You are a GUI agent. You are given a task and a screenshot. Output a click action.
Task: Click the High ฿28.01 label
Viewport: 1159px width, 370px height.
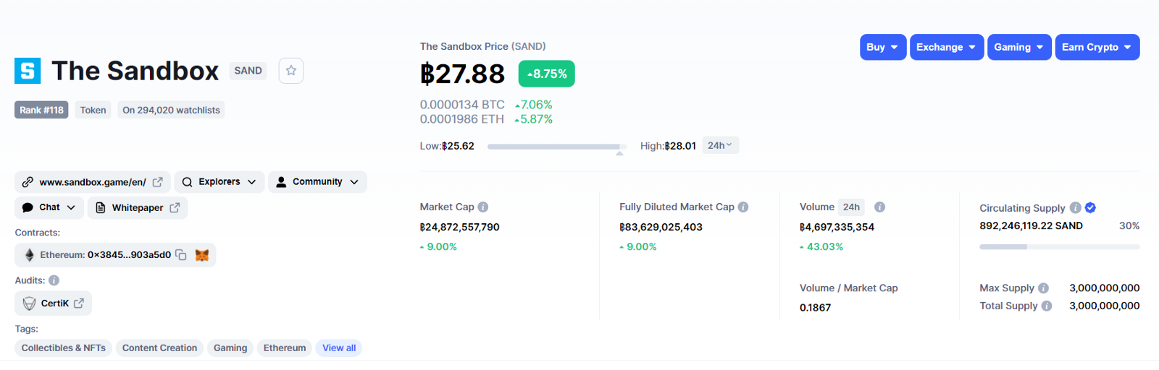point(668,146)
